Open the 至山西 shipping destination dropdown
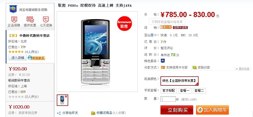 click(155, 35)
